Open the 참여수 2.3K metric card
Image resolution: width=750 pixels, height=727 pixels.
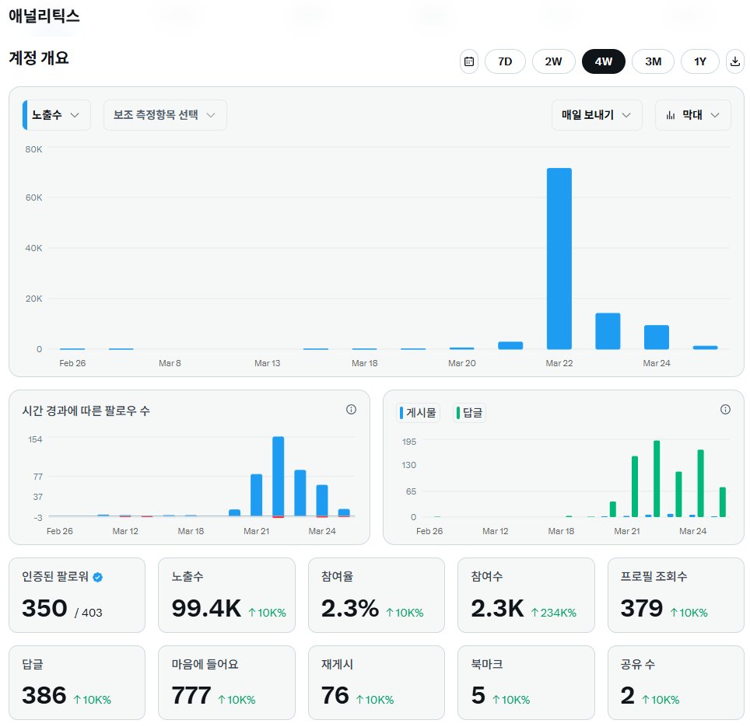526,595
